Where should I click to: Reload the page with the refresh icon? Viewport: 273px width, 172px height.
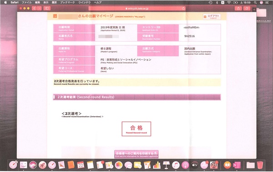pos(183,8)
